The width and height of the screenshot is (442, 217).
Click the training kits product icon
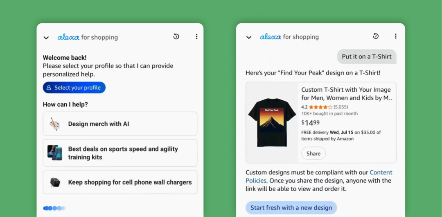pos(55,153)
